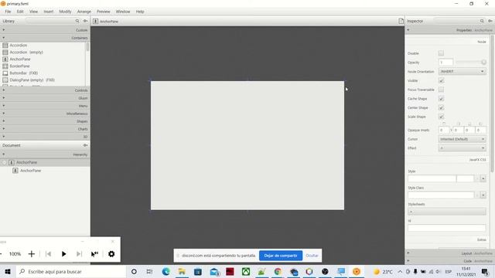Expand the Code inspector section
This screenshot has width=495, height=278.
point(449,261)
